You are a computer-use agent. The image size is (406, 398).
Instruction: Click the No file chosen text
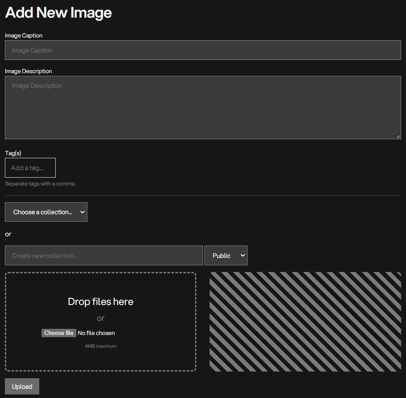[96, 333]
